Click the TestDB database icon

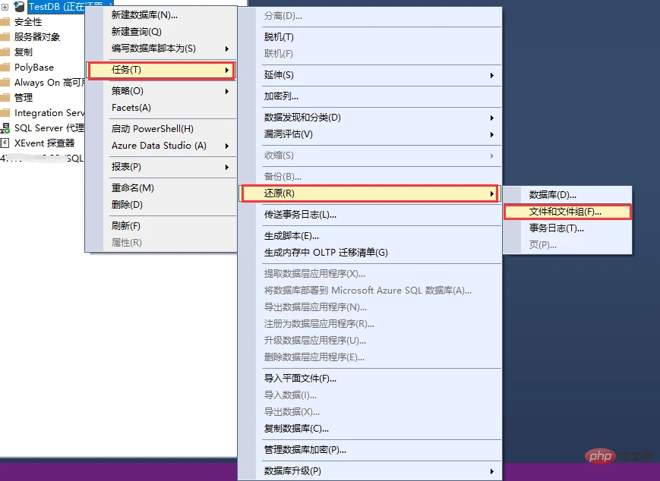19,6
